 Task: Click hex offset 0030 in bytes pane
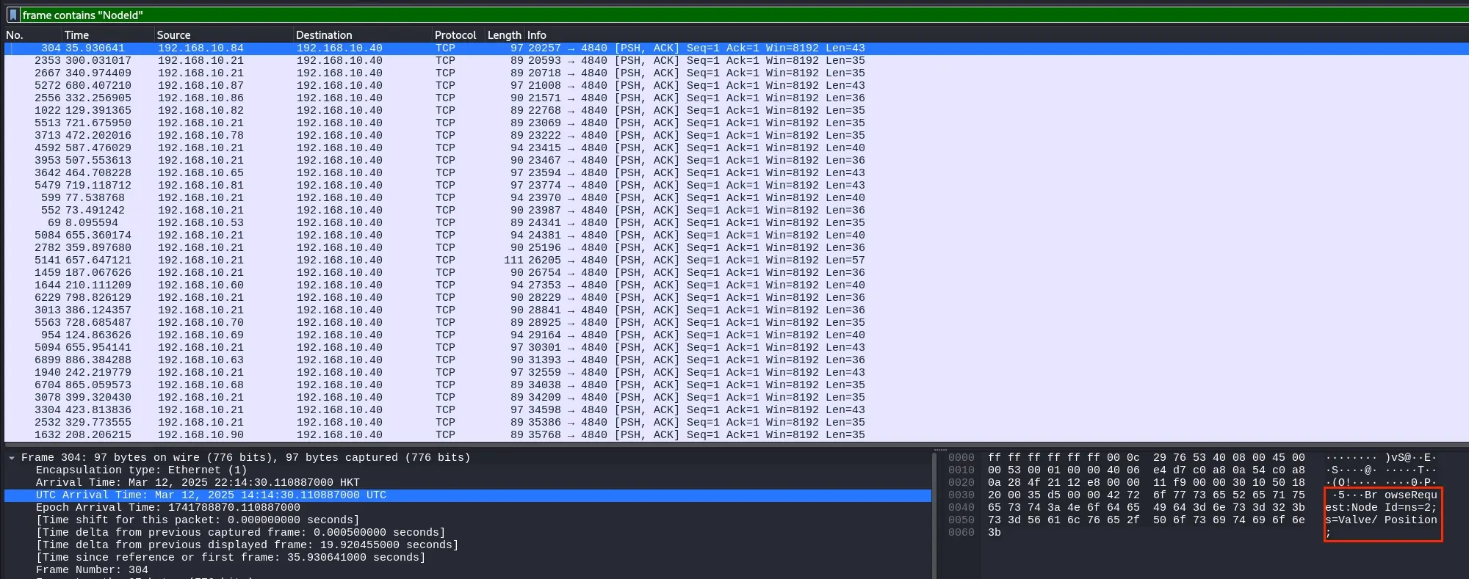pos(961,495)
